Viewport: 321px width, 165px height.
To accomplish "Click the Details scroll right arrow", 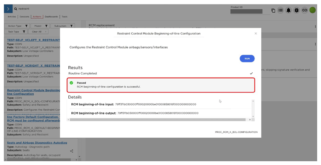I will (250, 120).
